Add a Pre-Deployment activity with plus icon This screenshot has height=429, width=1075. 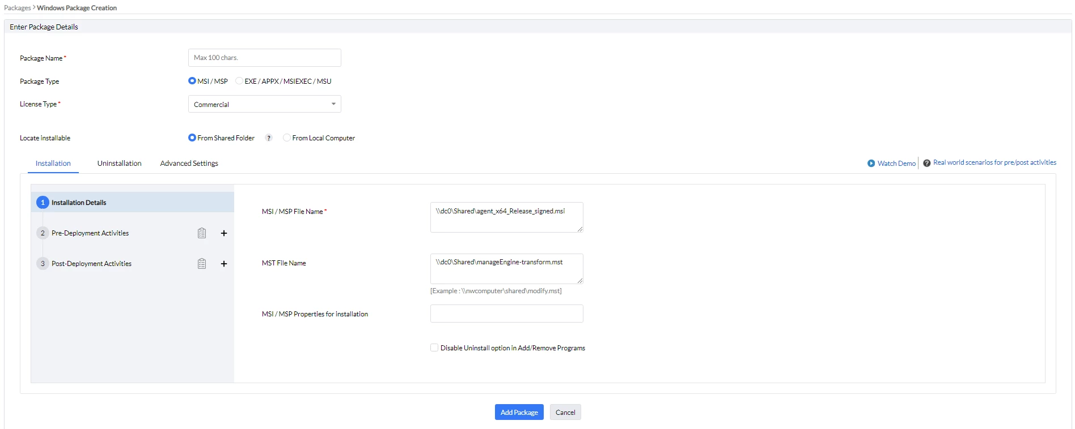tap(224, 233)
